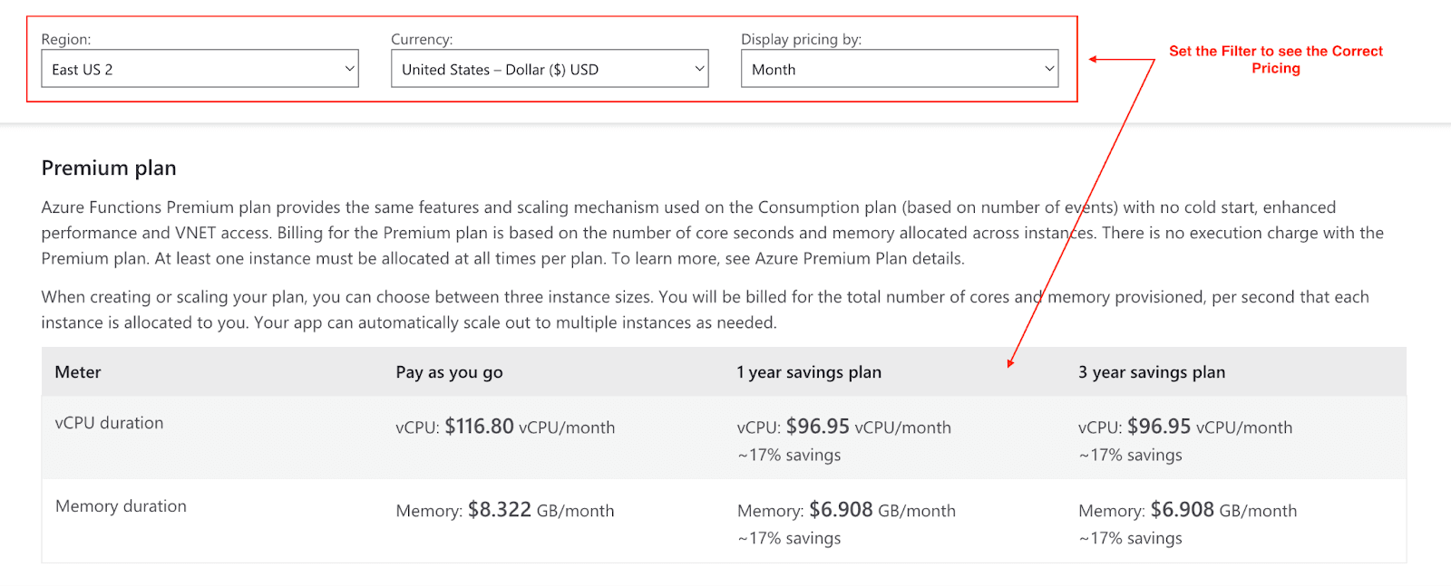Click the Meter column header

(78, 372)
